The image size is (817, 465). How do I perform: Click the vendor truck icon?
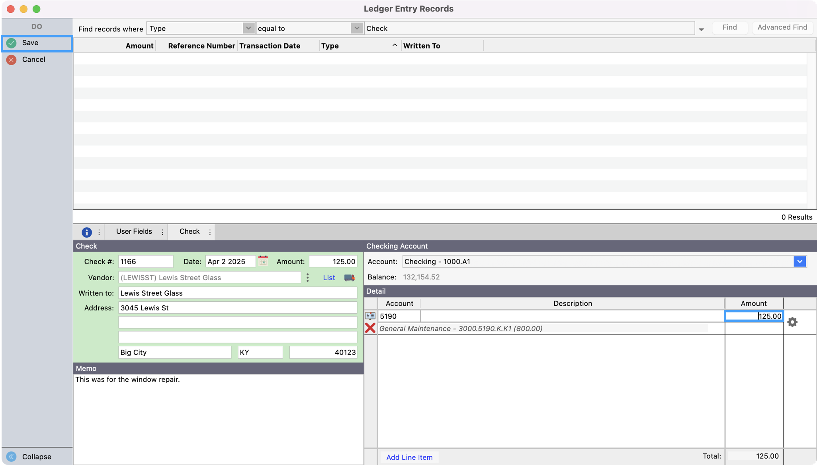coord(349,278)
